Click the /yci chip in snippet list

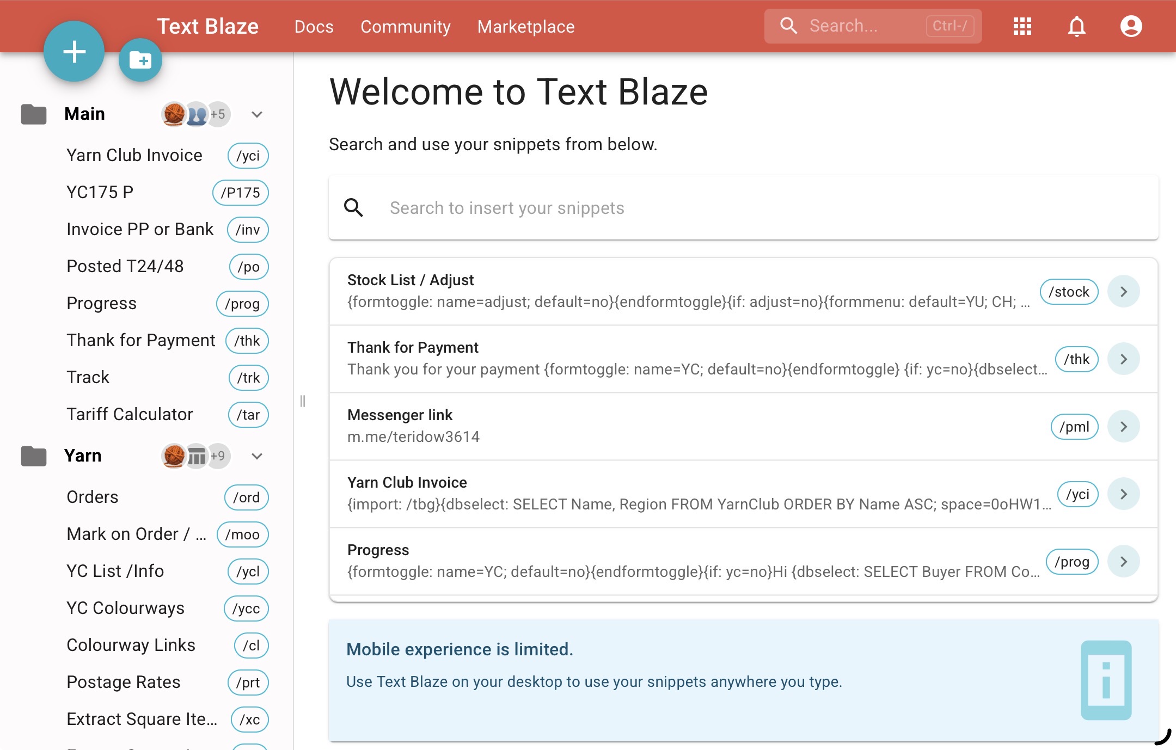pyautogui.click(x=1077, y=494)
